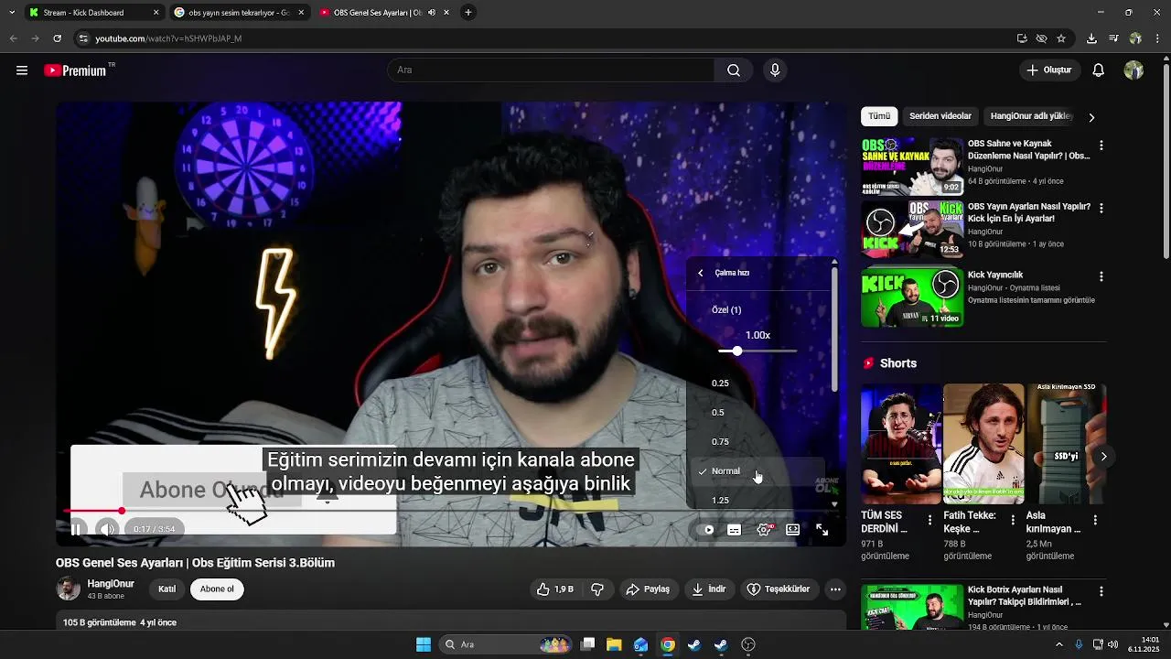Open the YouTube guide hamburger menu
Viewport: 1171px width, 659px height.
[x=22, y=70]
